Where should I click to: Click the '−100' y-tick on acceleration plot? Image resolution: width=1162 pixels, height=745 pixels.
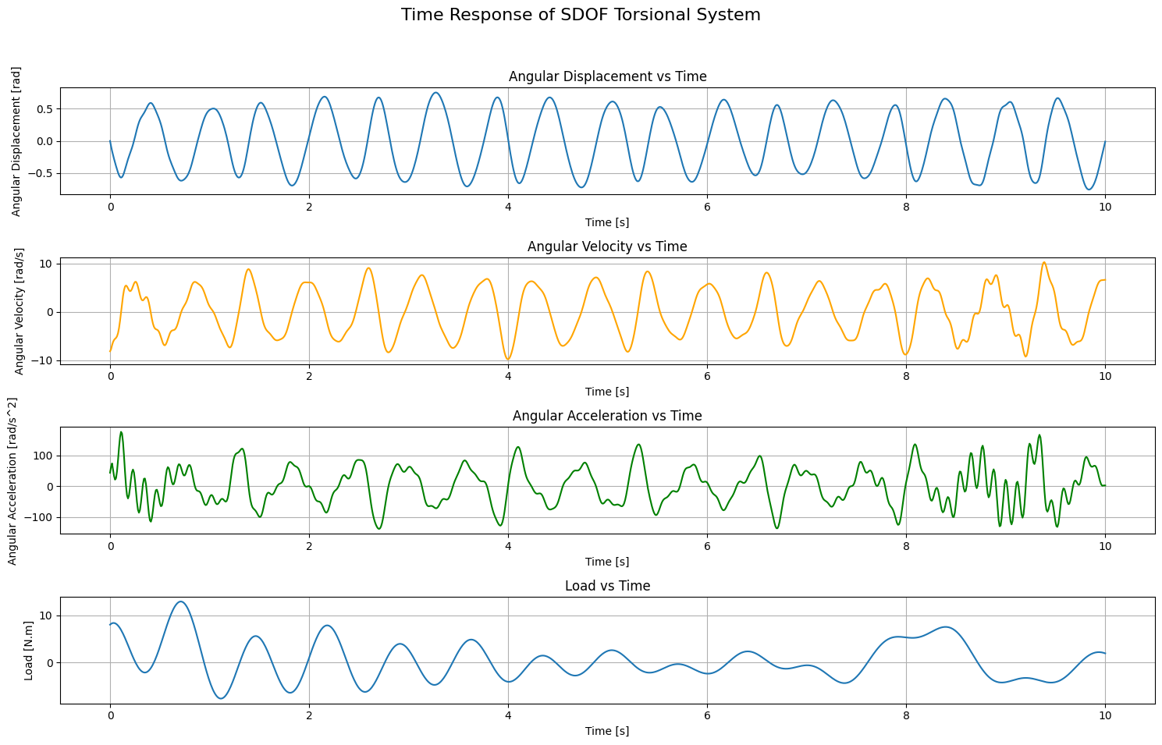(x=39, y=517)
